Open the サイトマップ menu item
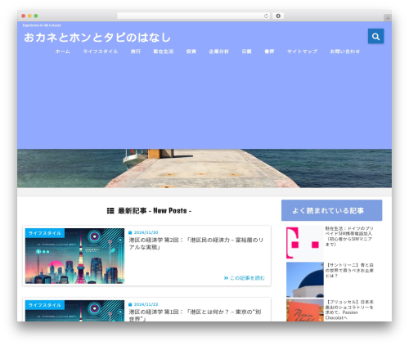Image resolution: width=409 pixels, height=346 pixels. click(302, 52)
